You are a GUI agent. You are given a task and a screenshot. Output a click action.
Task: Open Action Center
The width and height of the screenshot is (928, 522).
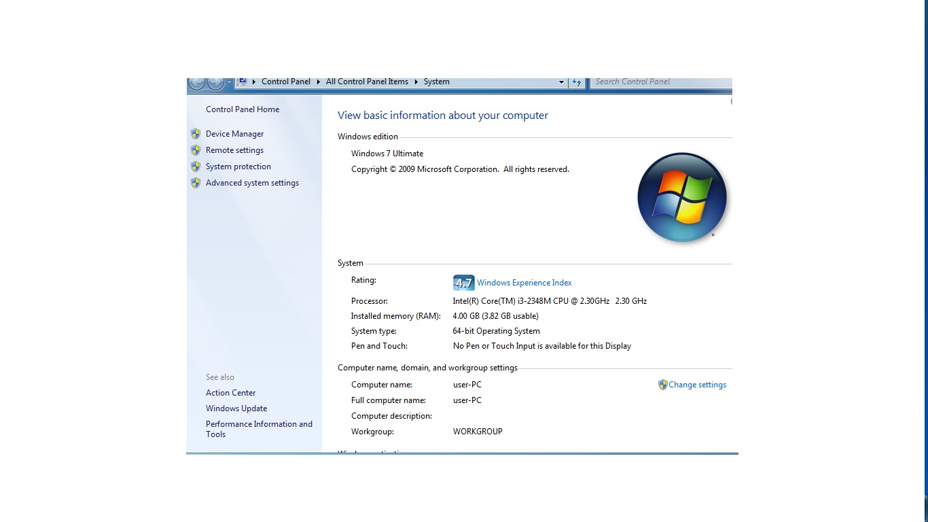point(231,393)
